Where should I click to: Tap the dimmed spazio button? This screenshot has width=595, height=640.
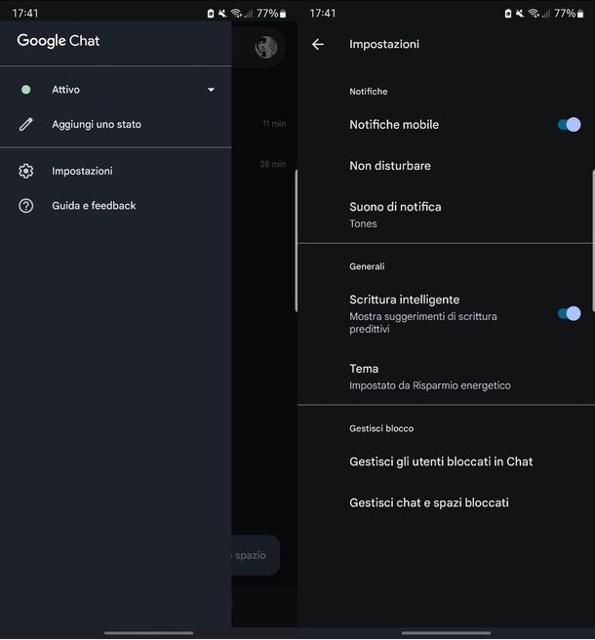(x=256, y=555)
